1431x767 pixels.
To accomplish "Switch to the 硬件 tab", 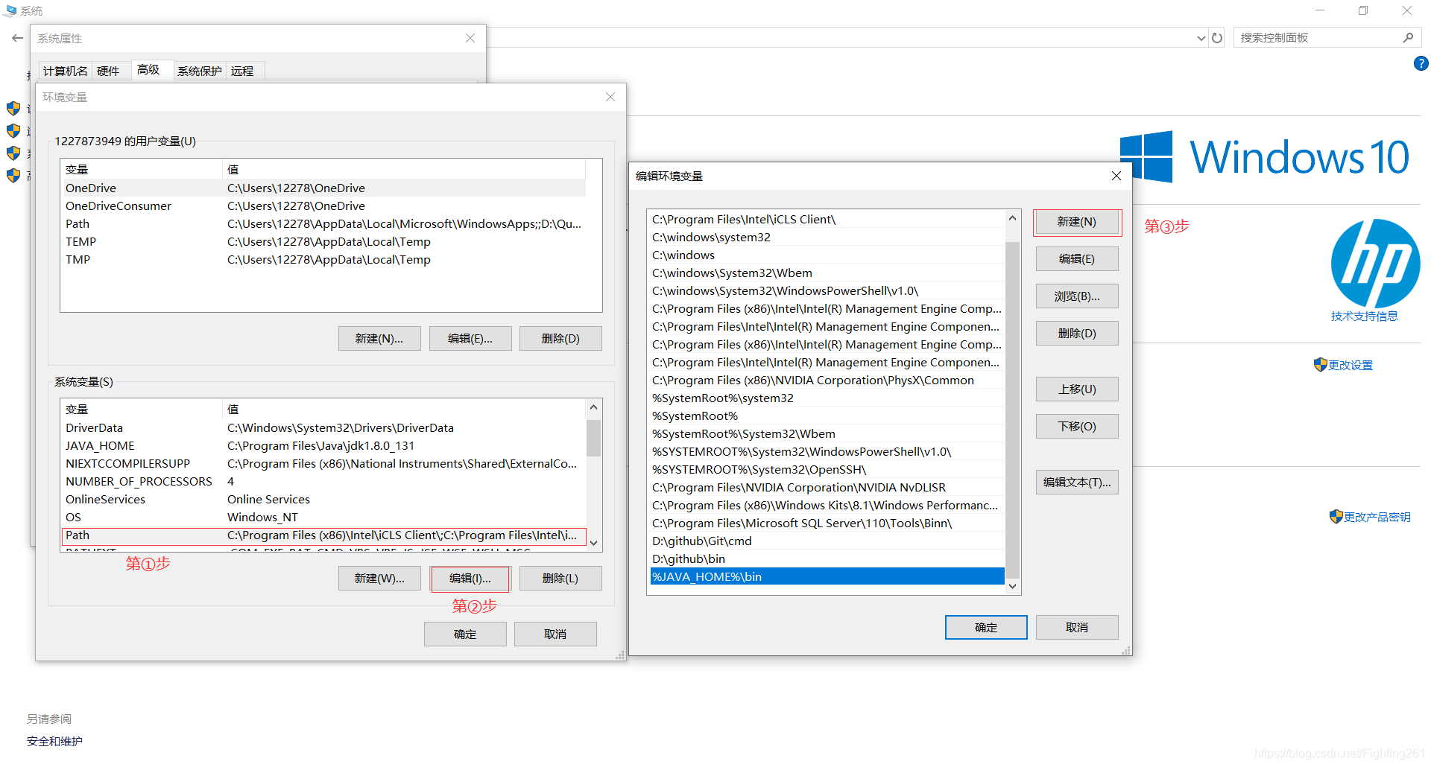I will 108,71.
